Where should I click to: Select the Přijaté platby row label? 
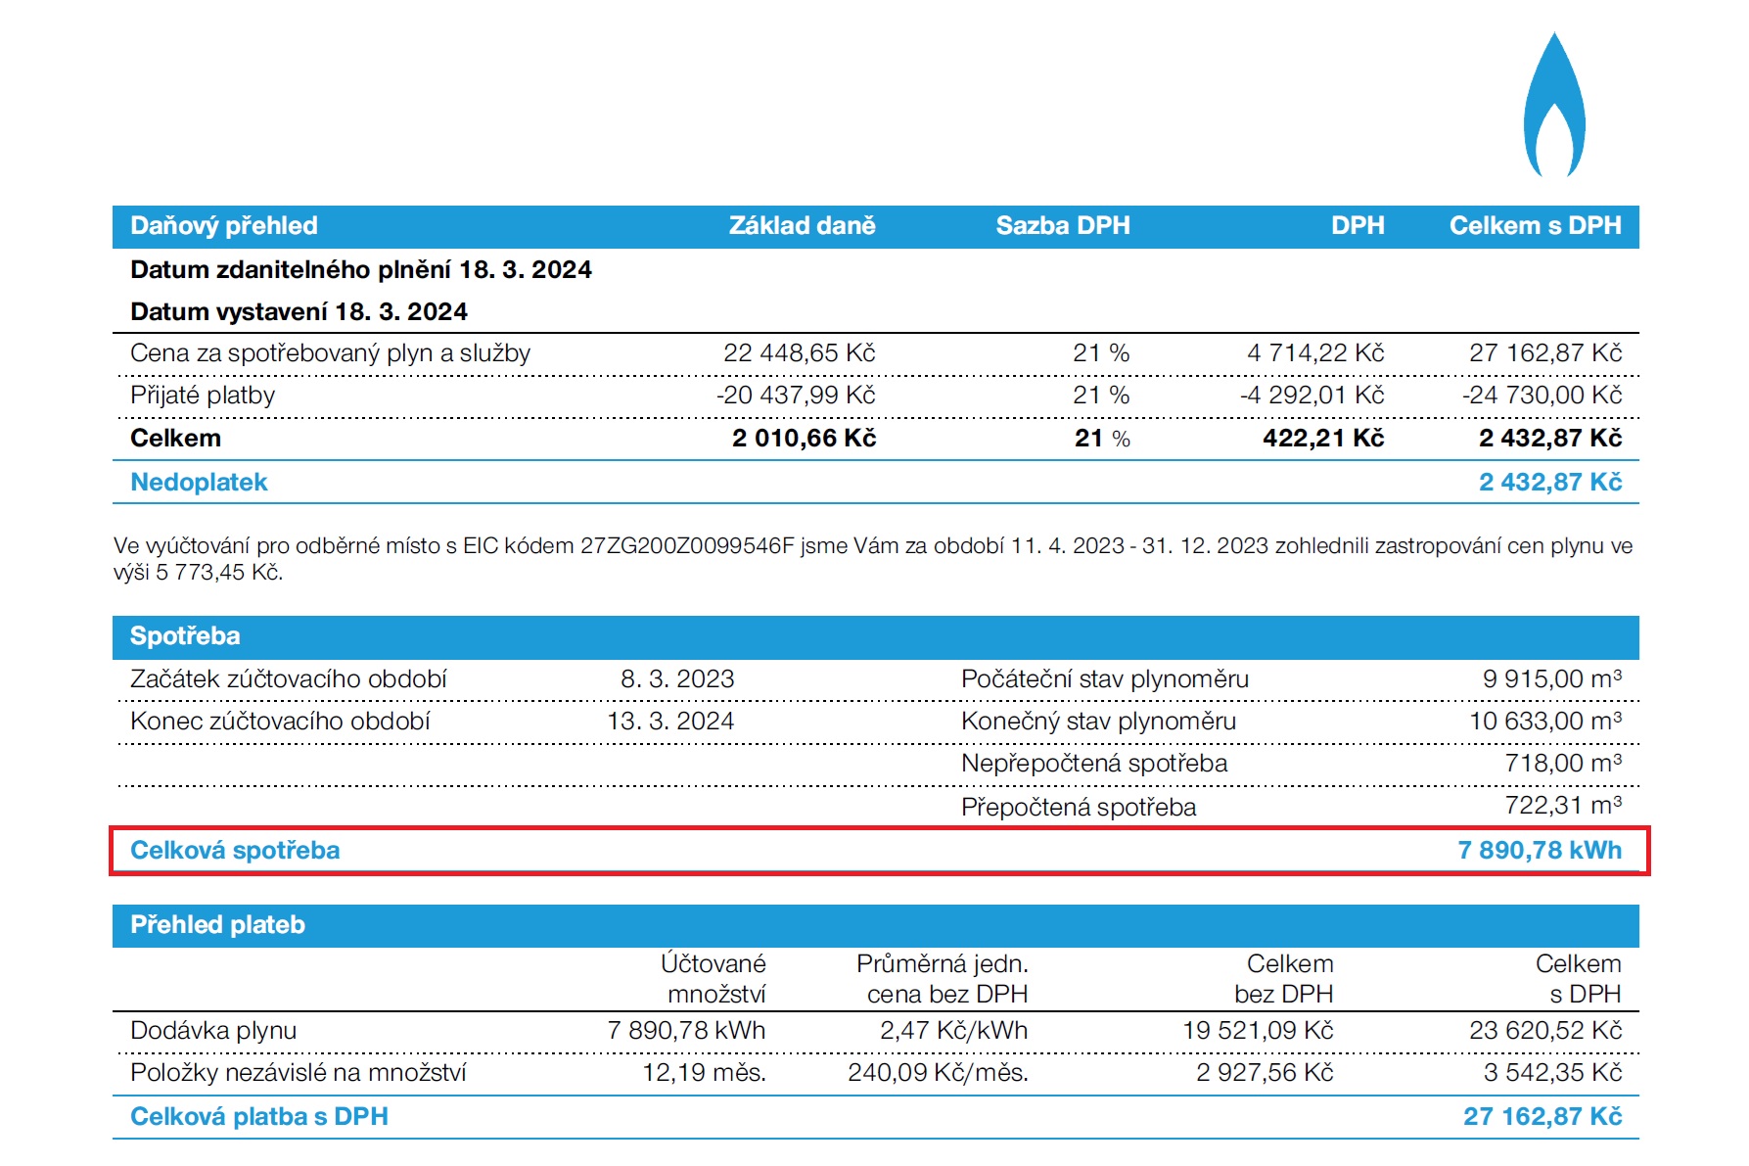pyautogui.click(x=203, y=396)
